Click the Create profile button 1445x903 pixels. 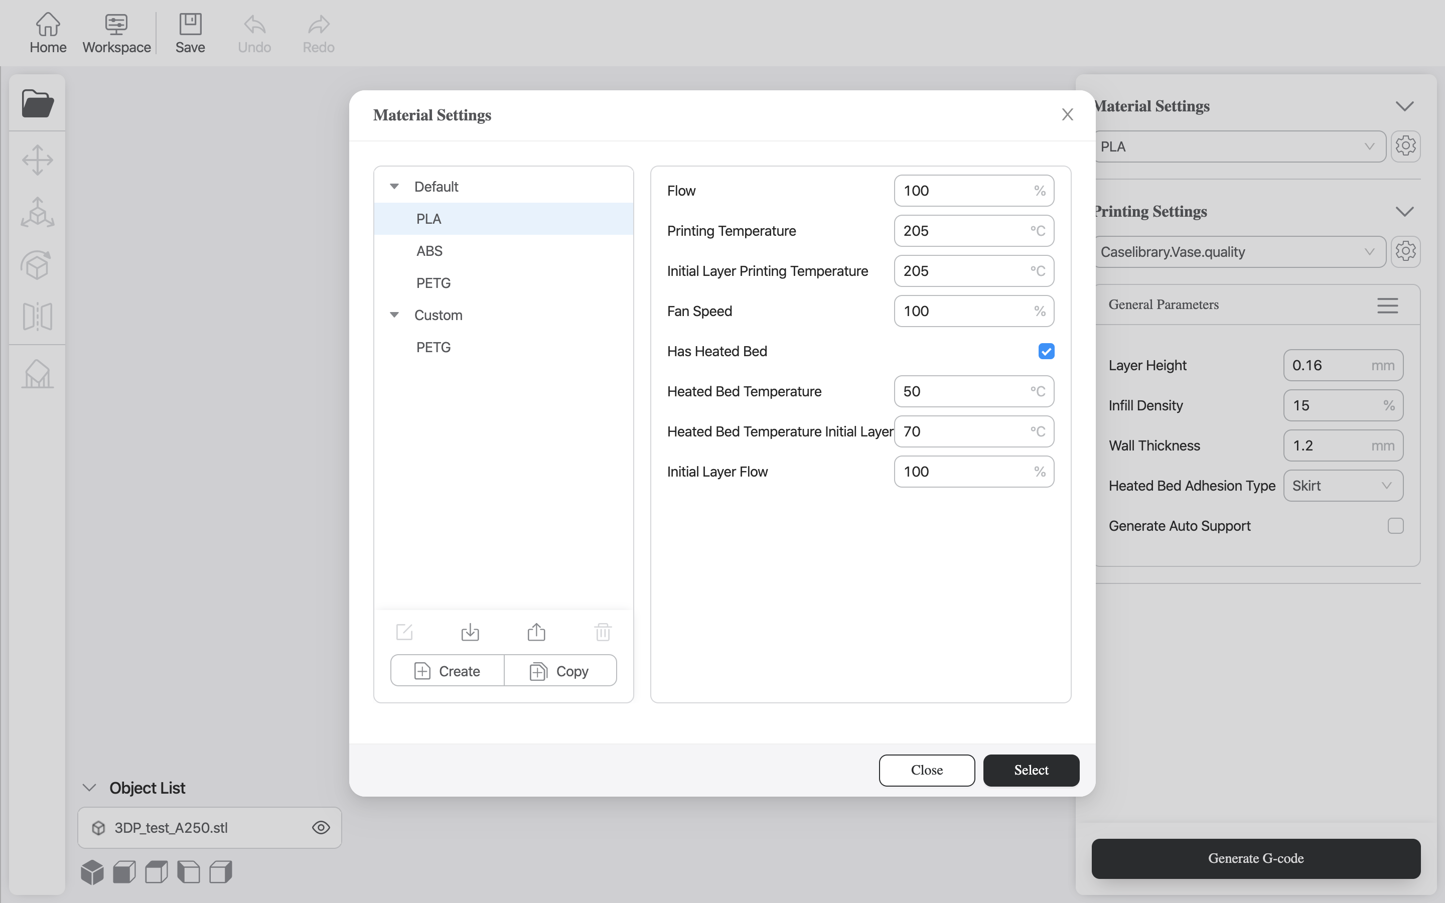click(x=447, y=671)
